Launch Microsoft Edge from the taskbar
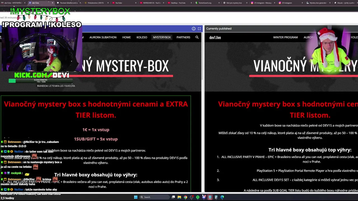This screenshot has width=358, height=201. pos(222,197)
